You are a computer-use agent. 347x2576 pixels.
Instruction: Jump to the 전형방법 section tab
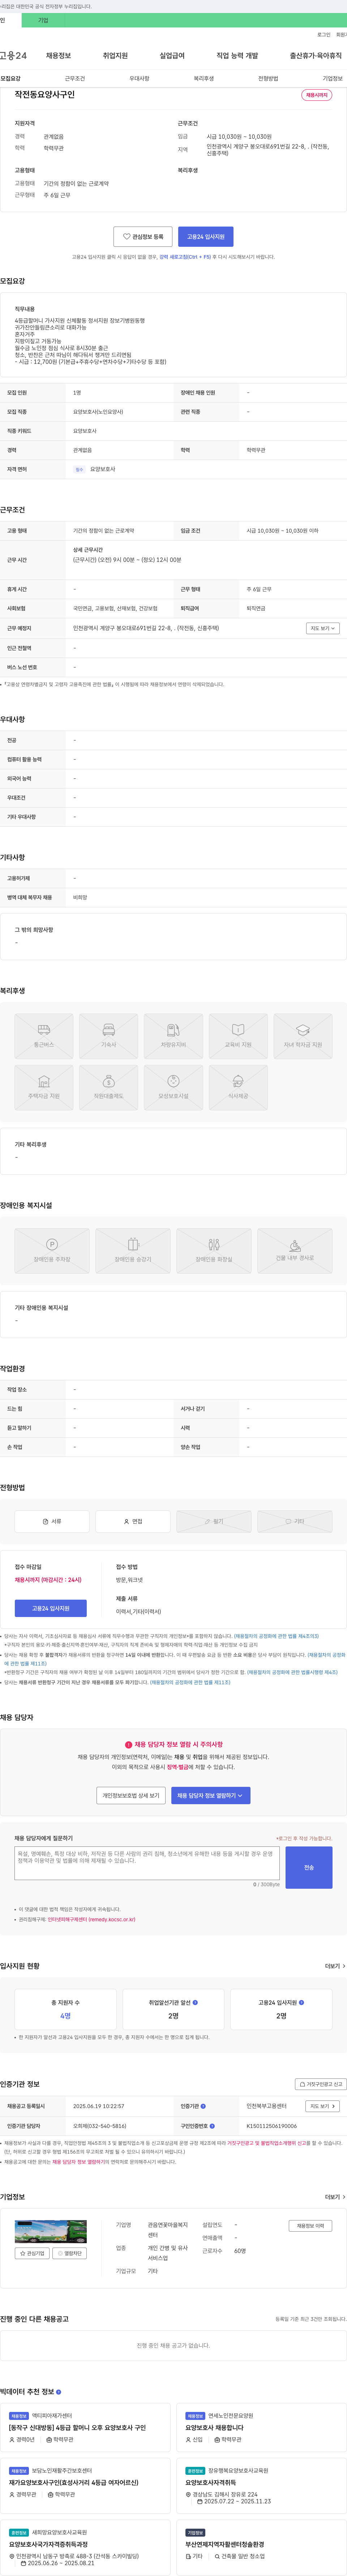[268, 78]
